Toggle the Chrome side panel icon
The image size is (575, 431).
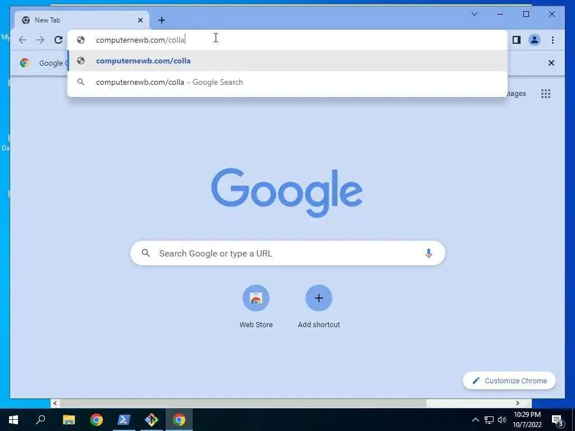pos(517,40)
